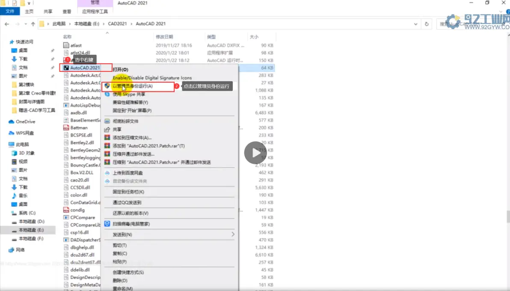Choose 通过QQ发送到 entry
Viewport: 510px width, 291px height.
pyautogui.click(x=127, y=202)
